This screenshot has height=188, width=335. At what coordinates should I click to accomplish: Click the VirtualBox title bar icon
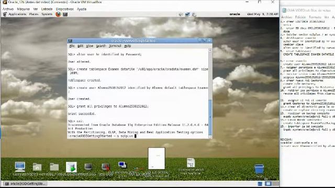[x=5, y=2]
